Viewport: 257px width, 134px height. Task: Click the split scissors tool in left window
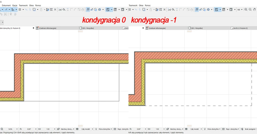click(x=60, y=9)
